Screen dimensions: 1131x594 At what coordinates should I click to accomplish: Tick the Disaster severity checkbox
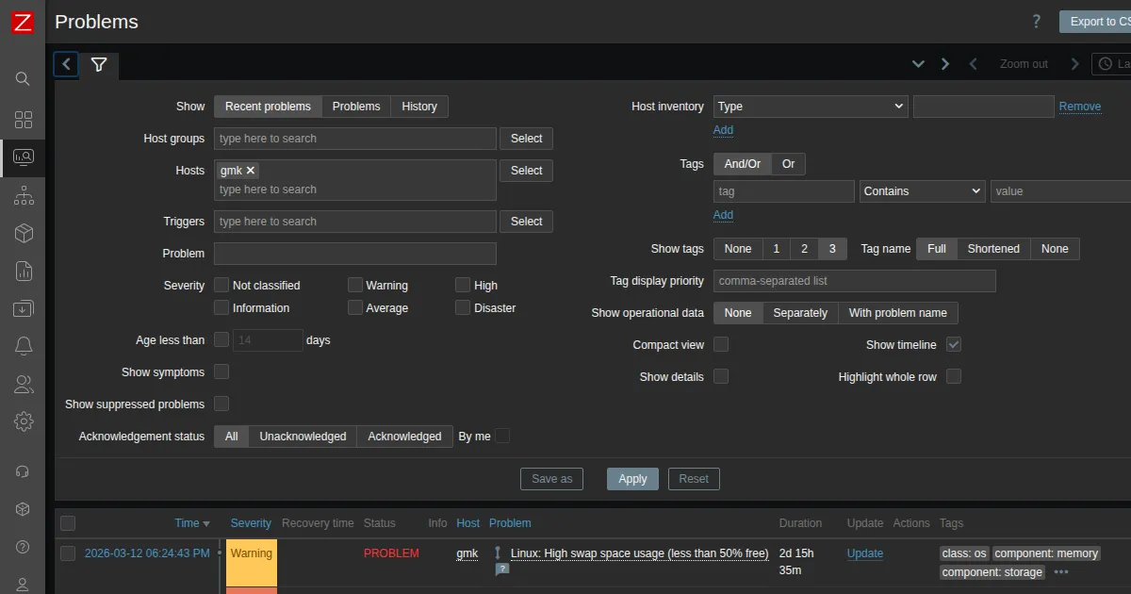click(x=463, y=307)
